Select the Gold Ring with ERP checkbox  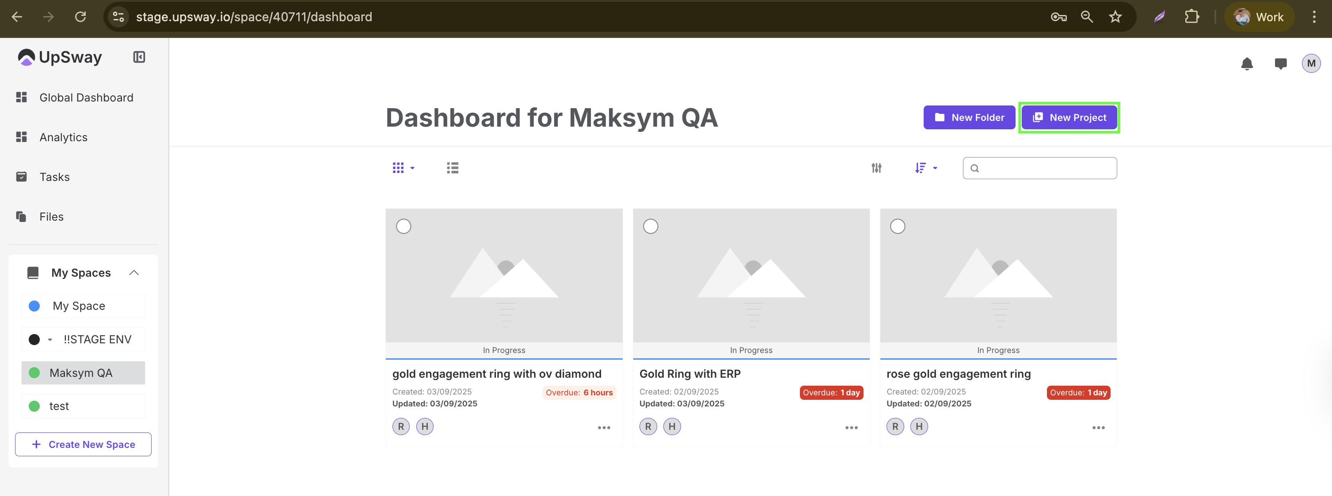pos(651,226)
